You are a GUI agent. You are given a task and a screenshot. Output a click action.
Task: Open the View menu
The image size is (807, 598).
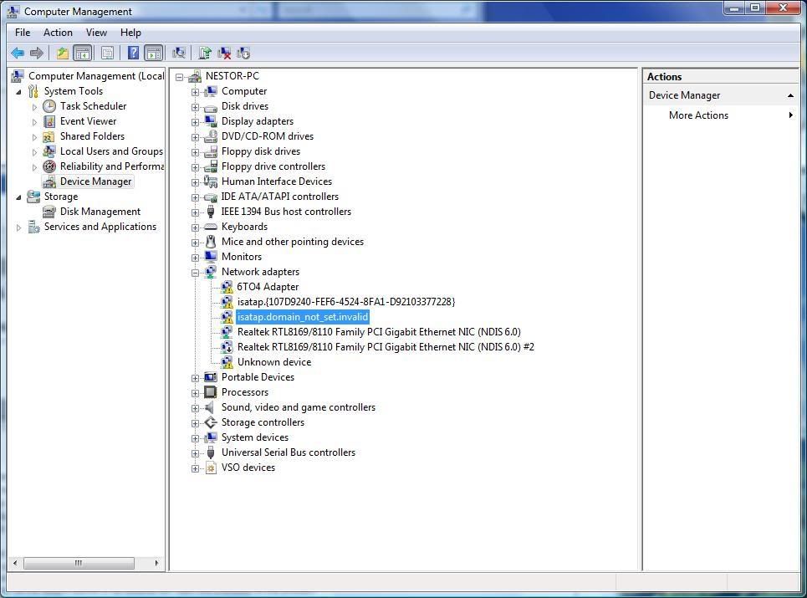(96, 32)
